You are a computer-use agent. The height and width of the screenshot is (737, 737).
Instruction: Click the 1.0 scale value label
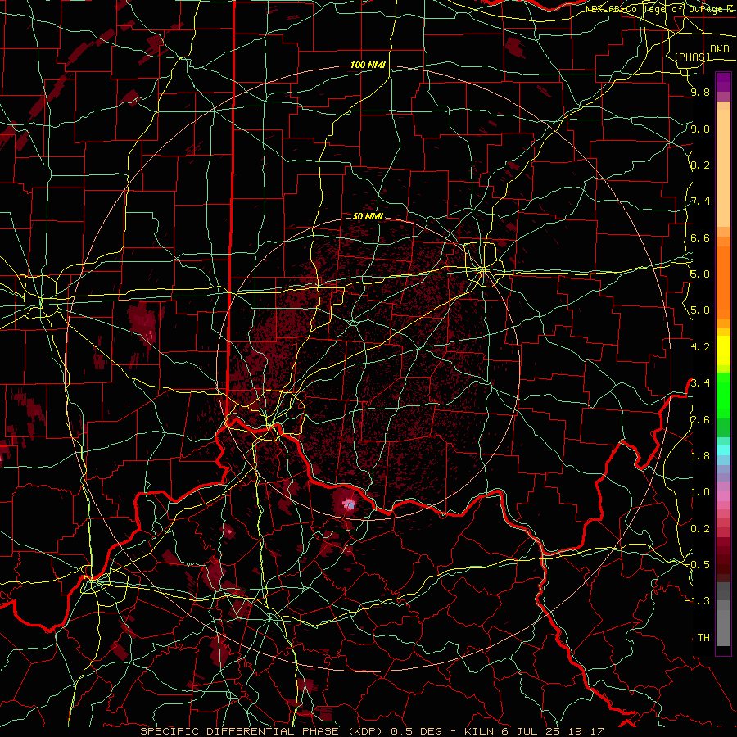pos(700,492)
